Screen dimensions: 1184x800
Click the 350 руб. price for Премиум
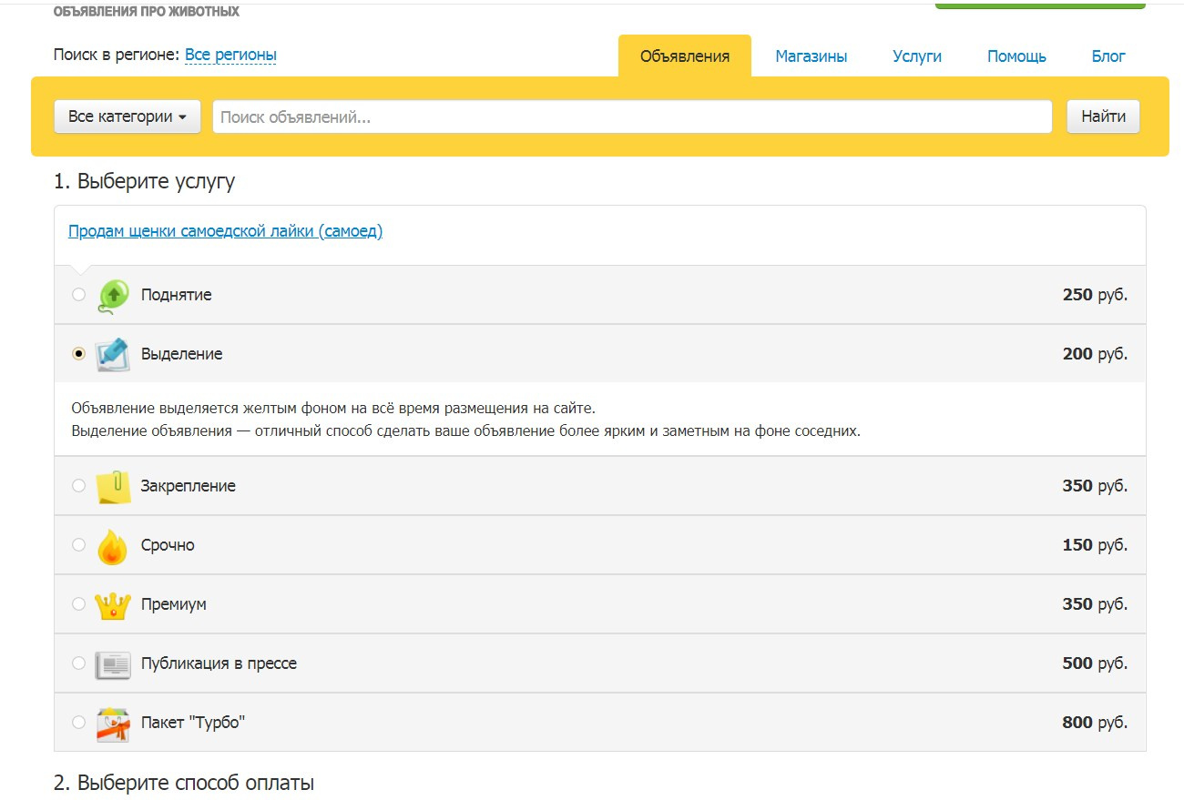[x=1095, y=604]
